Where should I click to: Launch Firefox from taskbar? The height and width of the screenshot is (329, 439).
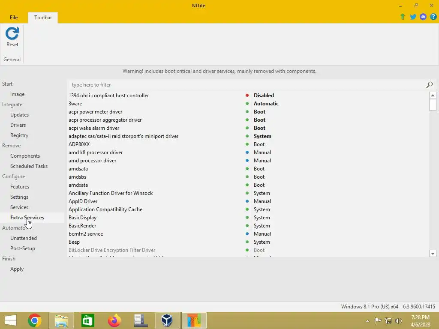click(114, 320)
